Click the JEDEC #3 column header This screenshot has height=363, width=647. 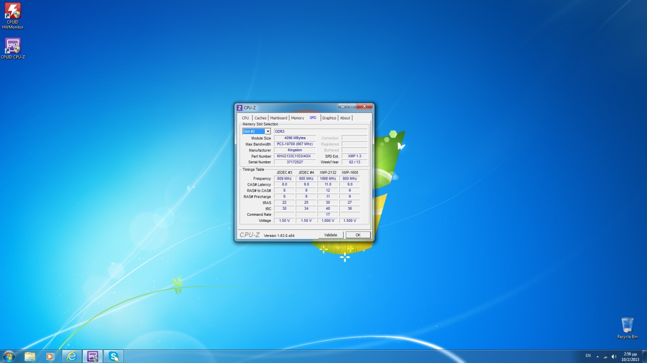click(x=284, y=173)
